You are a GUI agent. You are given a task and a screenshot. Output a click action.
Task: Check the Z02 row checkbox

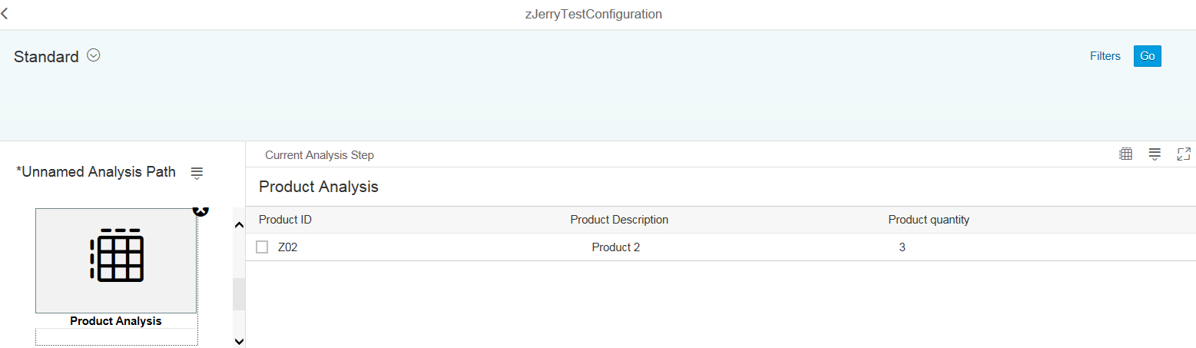click(262, 247)
